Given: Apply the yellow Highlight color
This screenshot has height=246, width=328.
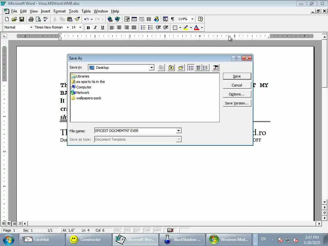Looking at the screenshot, I should point(185,28).
